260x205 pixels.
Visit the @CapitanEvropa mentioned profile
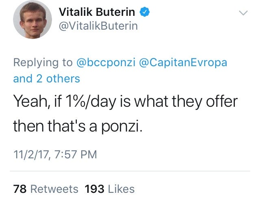pos(183,63)
